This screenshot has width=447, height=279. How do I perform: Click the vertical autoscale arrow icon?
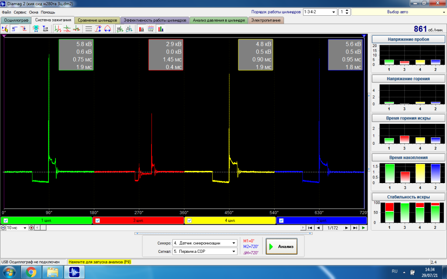click(98, 29)
